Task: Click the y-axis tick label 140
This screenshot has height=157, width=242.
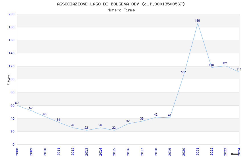Action: 11,53
